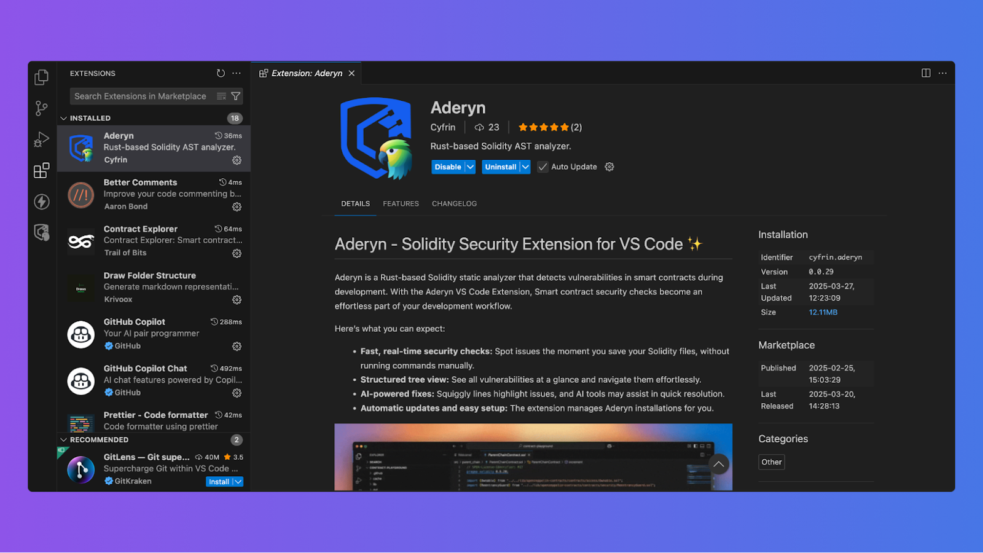Open the Uninstall dropdown arrow
Screen dimensions: 983x553
[x=525, y=167]
